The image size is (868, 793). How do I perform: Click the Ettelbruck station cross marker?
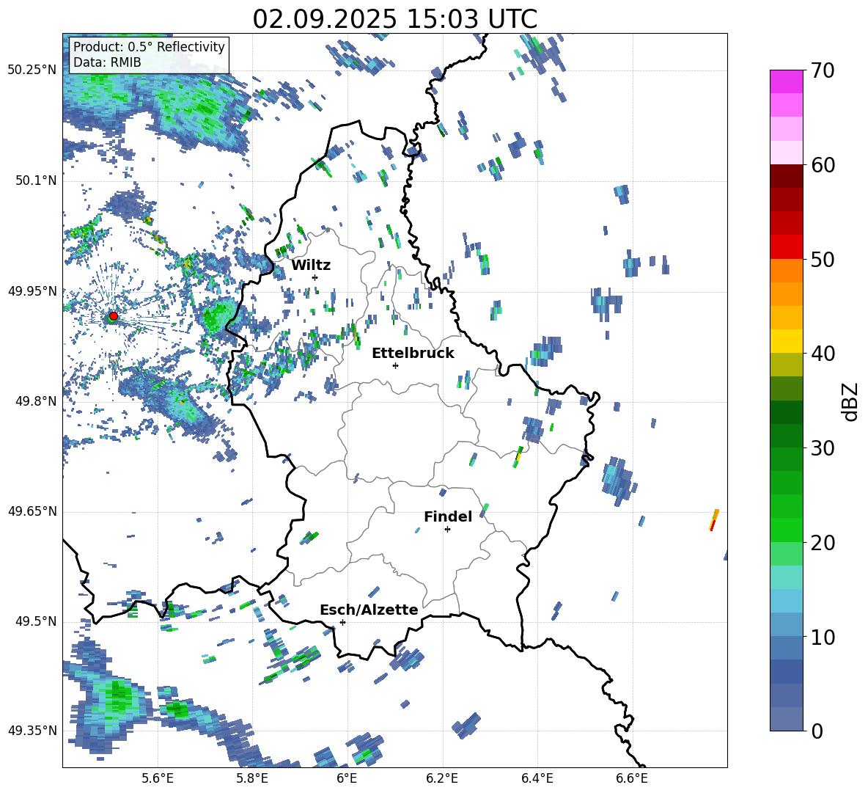tap(395, 365)
